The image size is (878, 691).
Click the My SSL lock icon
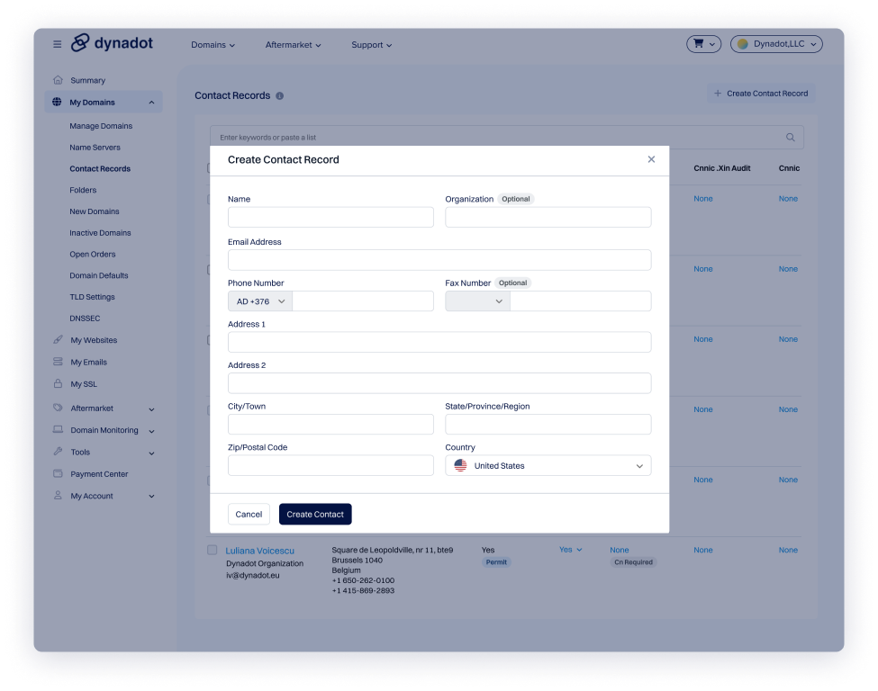[58, 384]
